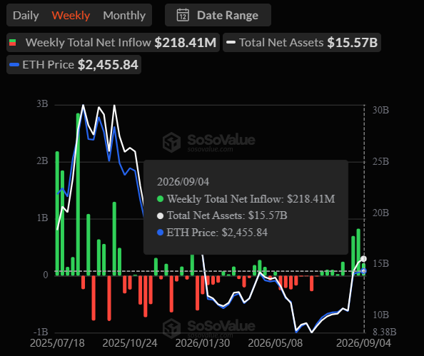The height and width of the screenshot is (356, 424).
Task: Click the 10B right axis label
Action: tap(380, 315)
